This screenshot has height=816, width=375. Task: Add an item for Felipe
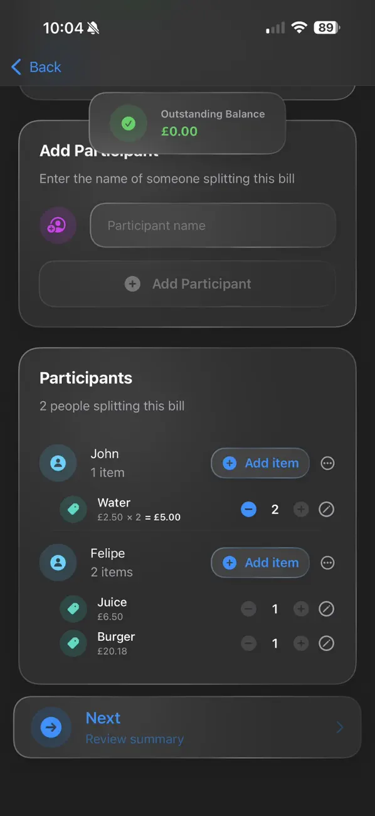pos(260,562)
